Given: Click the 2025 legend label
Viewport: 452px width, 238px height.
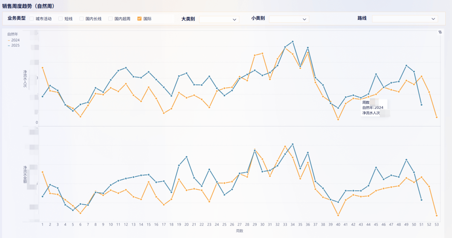Looking at the screenshot, I should point(15,45).
